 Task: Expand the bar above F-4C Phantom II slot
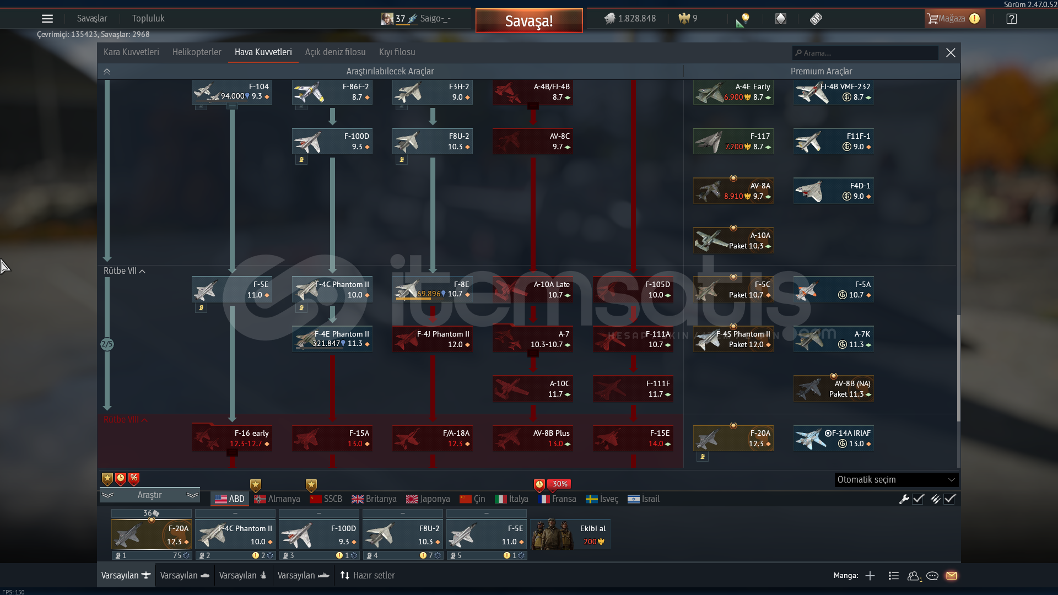coord(235,513)
